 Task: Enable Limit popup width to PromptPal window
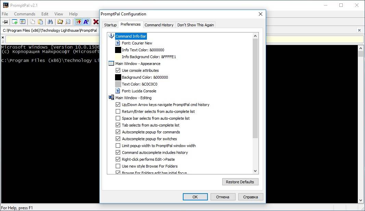[118, 145]
